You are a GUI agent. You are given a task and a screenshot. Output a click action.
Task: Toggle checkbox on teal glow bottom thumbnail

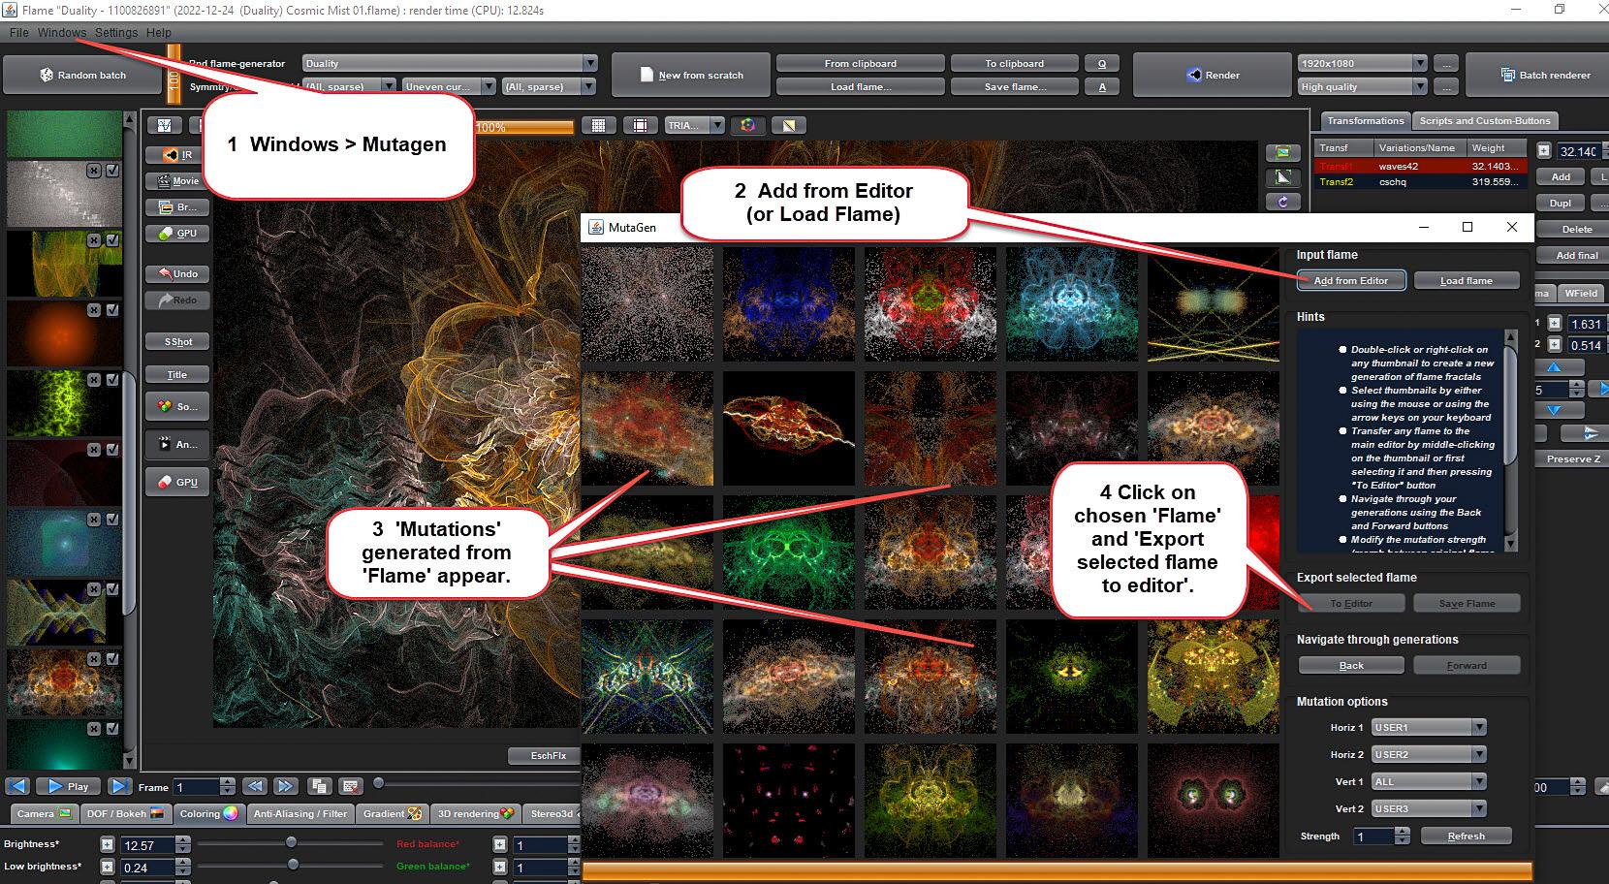(112, 729)
